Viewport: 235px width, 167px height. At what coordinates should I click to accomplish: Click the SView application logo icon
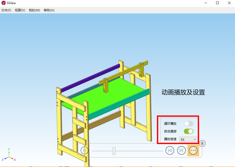click(3, 3)
